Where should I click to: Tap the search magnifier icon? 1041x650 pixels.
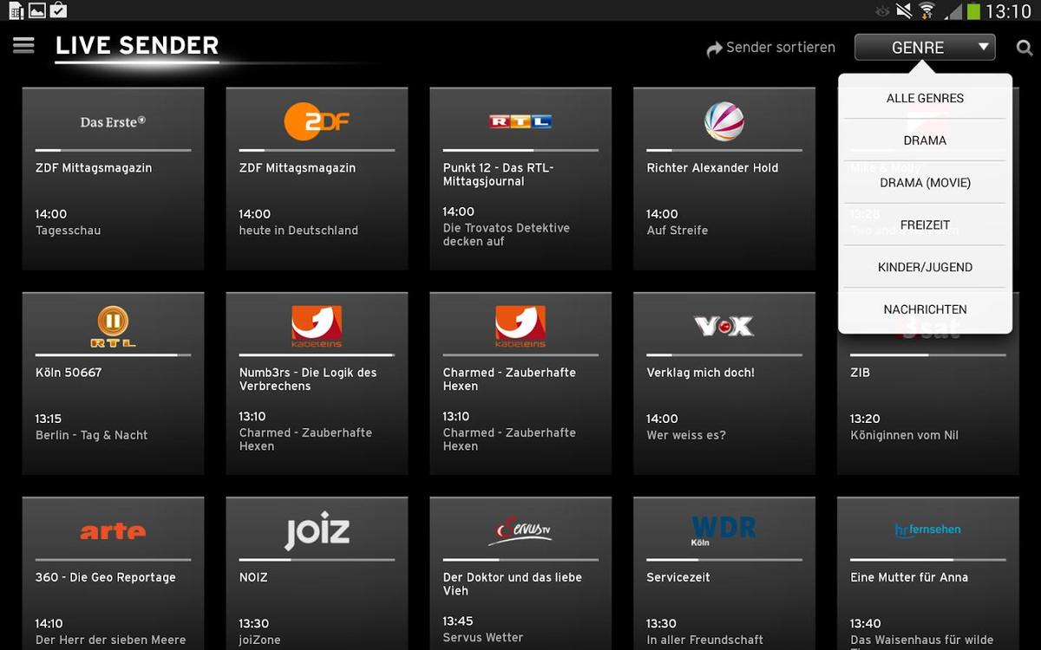pos(1025,49)
